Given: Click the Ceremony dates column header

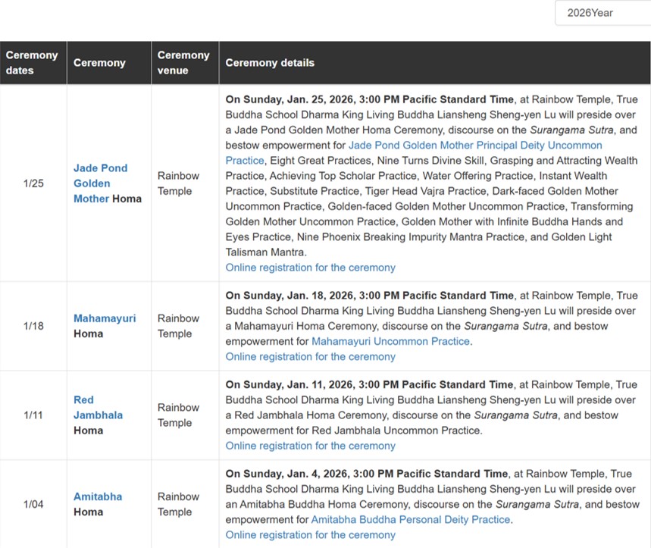Looking at the screenshot, I should [x=32, y=63].
